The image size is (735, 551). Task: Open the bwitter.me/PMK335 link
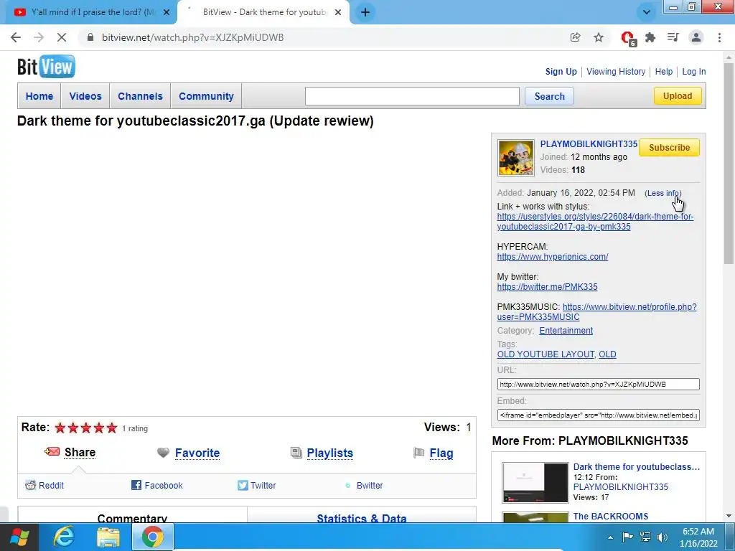coord(547,287)
